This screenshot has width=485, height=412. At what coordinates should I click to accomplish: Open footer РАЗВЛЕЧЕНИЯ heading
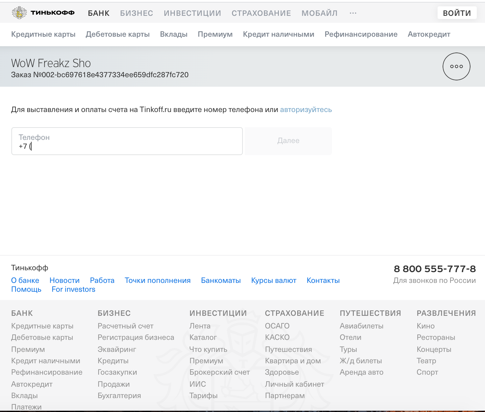click(446, 313)
